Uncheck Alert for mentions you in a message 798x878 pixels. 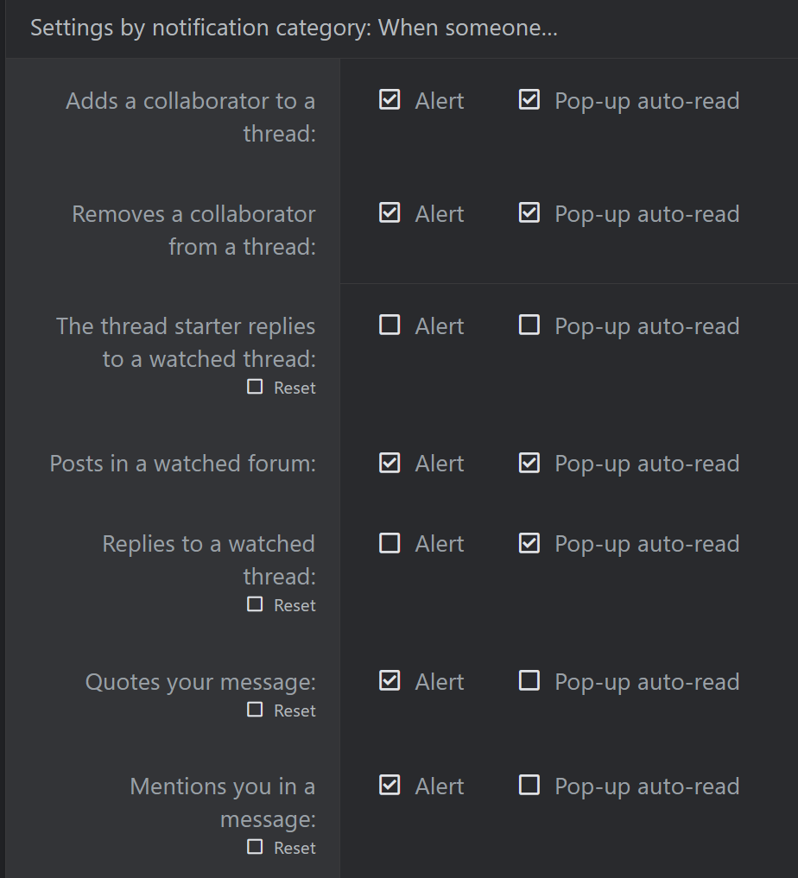click(389, 786)
